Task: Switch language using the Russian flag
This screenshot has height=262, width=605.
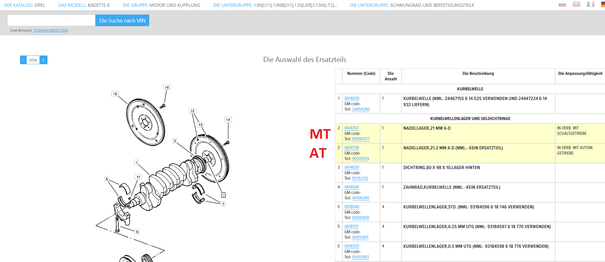Action: click(562, 5)
